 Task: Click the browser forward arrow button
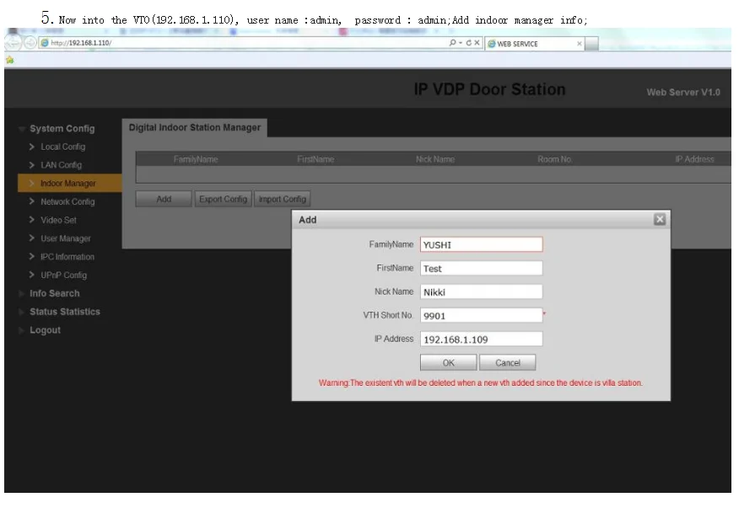30,43
